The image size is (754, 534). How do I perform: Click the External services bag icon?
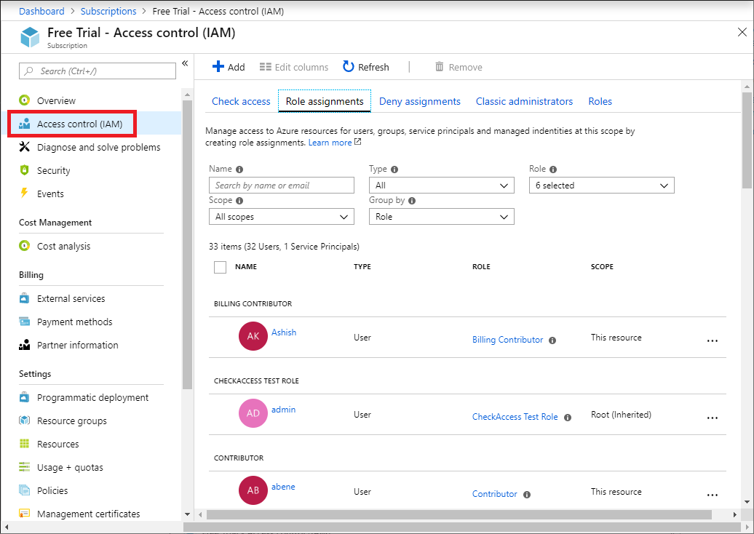(25, 298)
